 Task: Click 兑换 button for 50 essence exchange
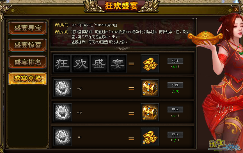pyautogui.click(x=175, y=85)
